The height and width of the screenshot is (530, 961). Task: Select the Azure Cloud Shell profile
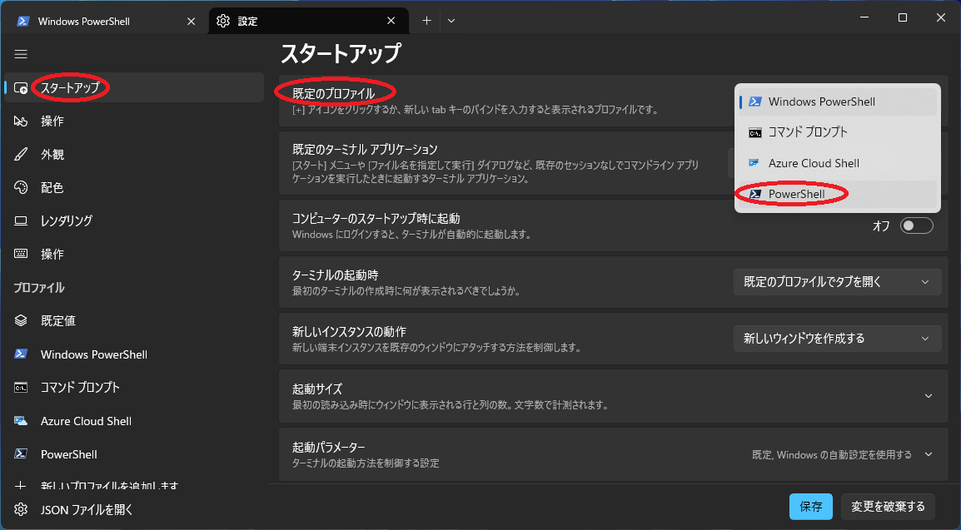pos(86,420)
